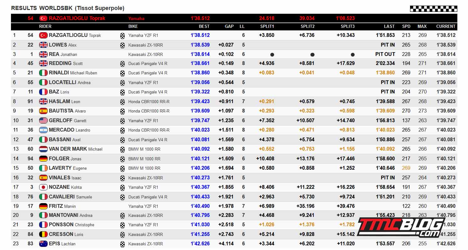468x250 pixels.
Task: Click REDDING's last lap time 2'02.334
Action: tap(385, 63)
